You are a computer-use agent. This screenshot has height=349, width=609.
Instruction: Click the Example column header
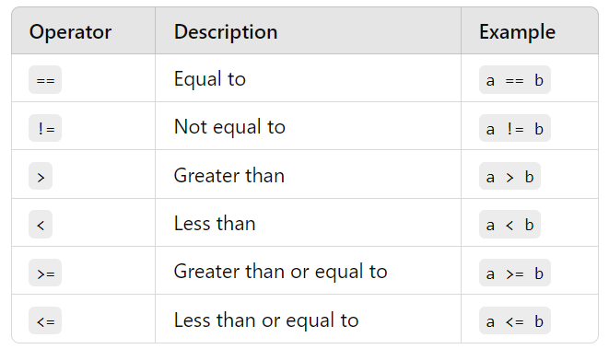pos(517,32)
